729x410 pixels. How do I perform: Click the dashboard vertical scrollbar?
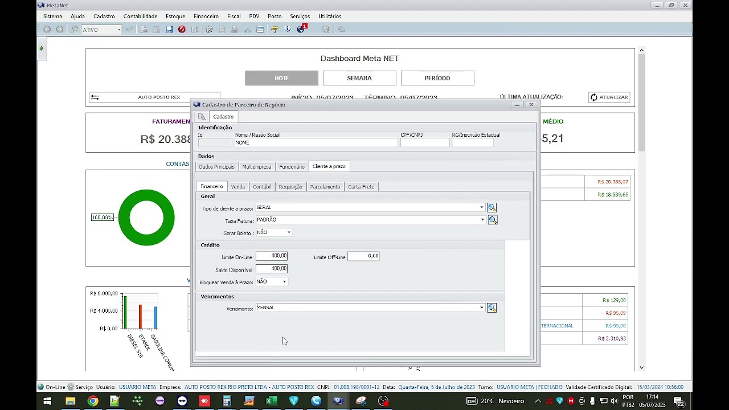tap(642, 208)
